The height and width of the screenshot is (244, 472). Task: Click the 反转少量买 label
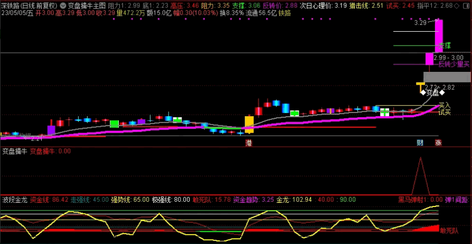coord(454,64)
